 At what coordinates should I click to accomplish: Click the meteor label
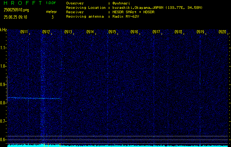pos(51,12)
